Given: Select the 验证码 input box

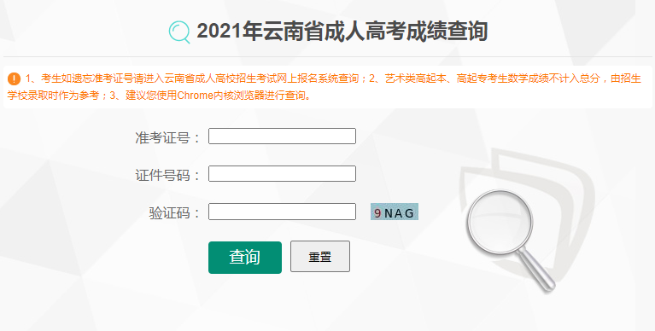Looking at the screenshot, I should 282,212.
